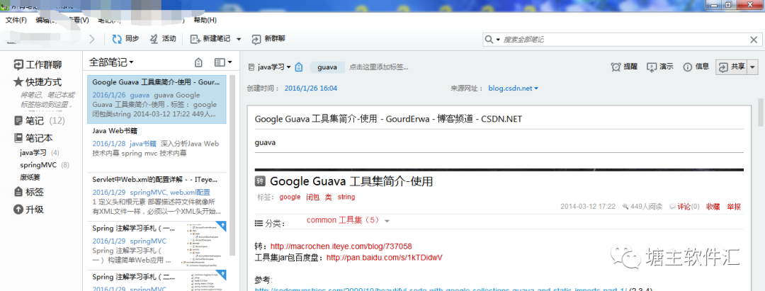Viewport: 765px width, 291px height.
Task: Create a new note with 新建笔记
Action: pyautogui.click(x=209, y=39)
